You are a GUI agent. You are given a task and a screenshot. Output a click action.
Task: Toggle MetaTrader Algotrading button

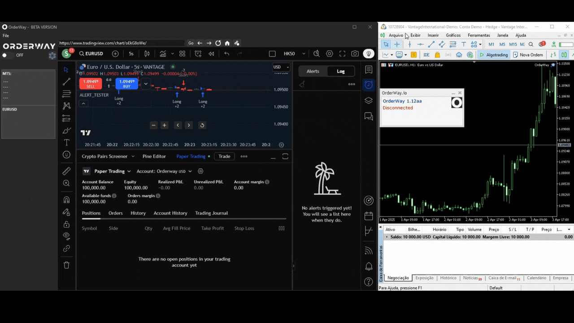pyautogui.click(x=494, y=55)
